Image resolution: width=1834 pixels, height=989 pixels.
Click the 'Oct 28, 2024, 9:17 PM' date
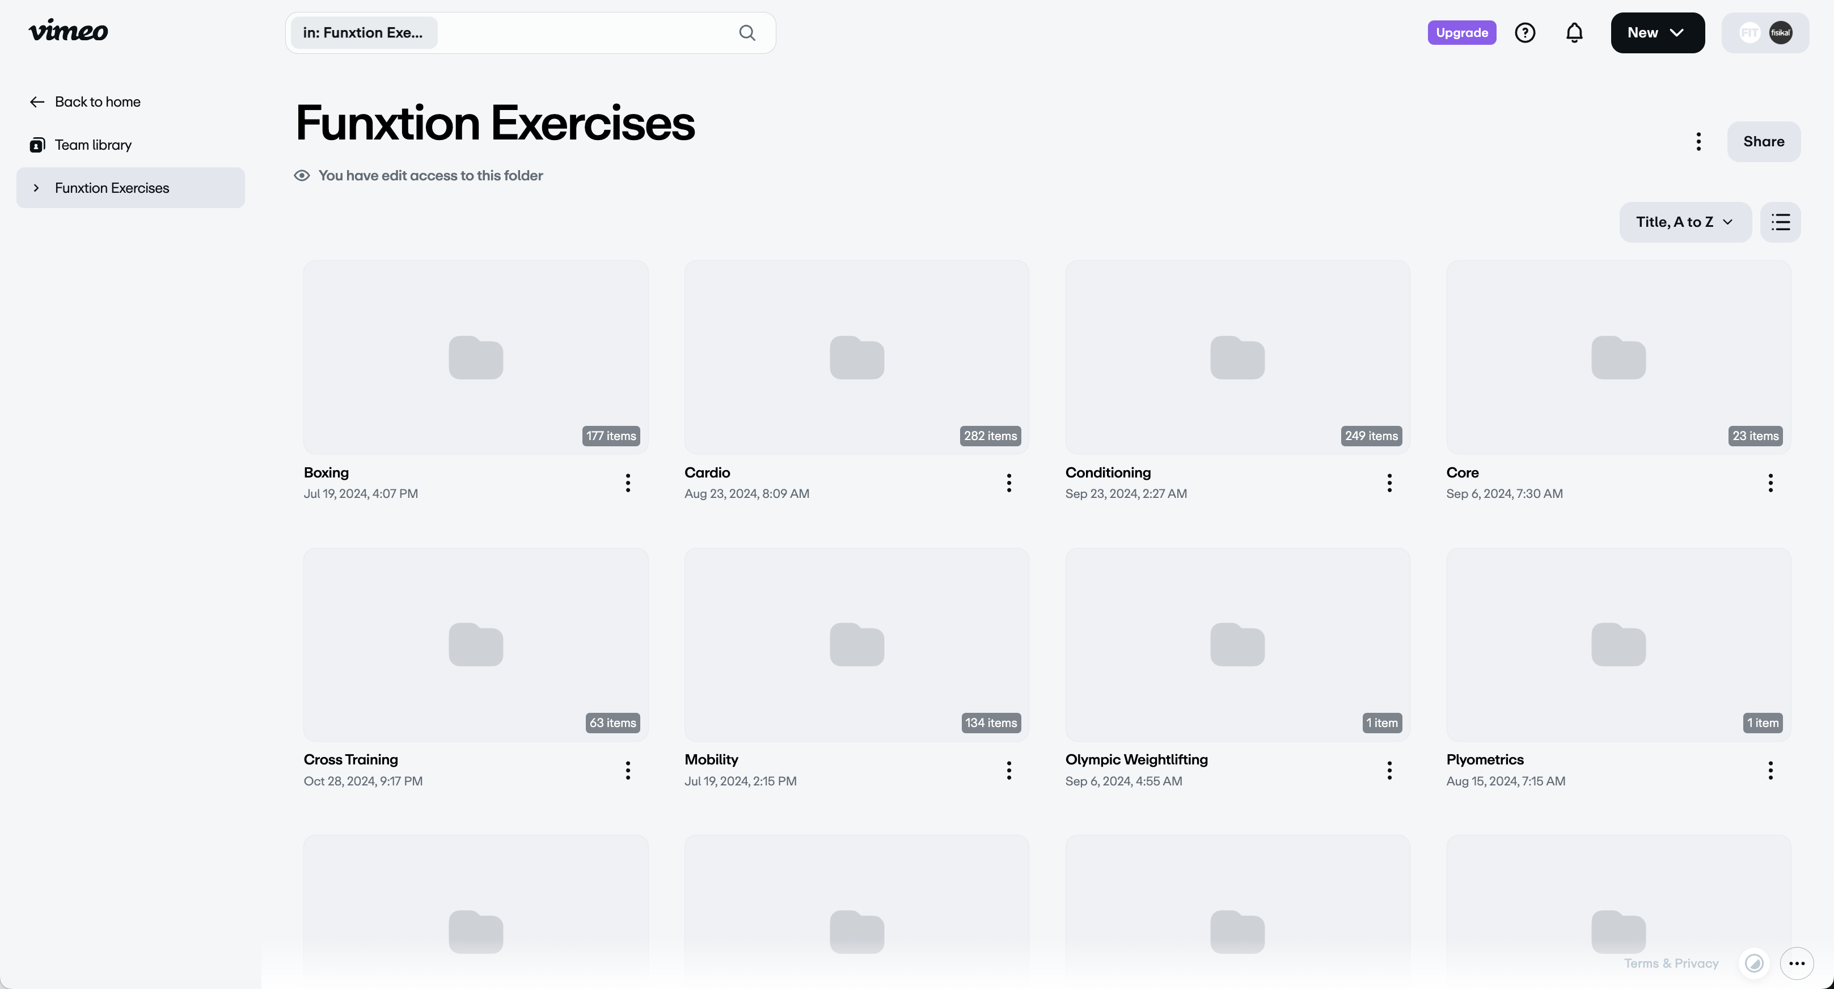click(363, 781)
